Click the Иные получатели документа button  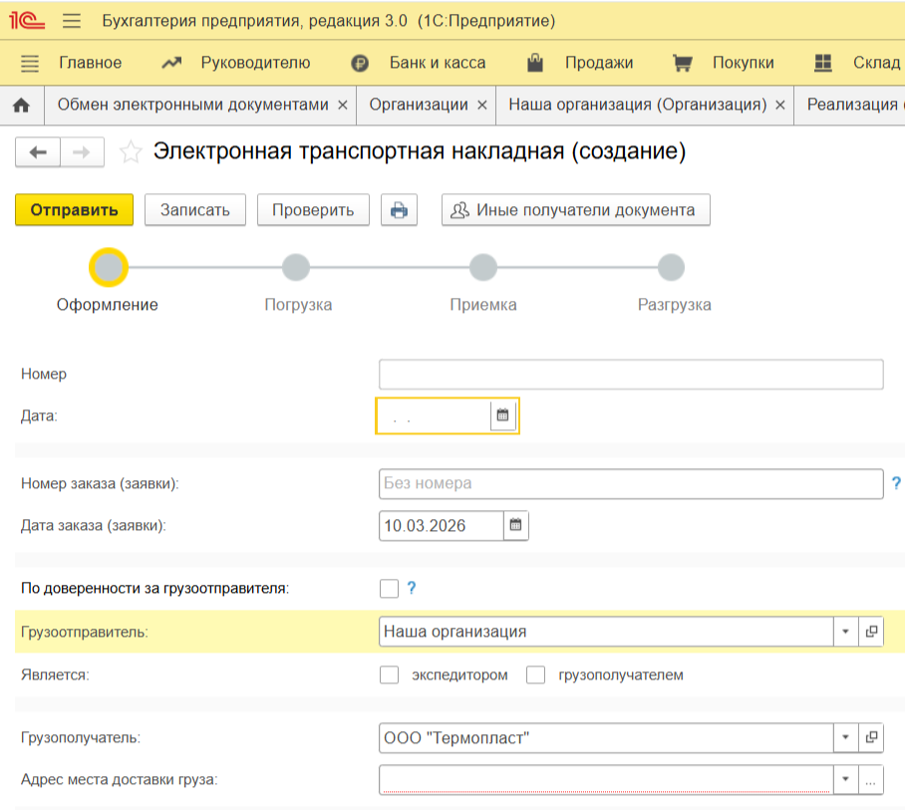pyautogui.click(x=575, y=210)
